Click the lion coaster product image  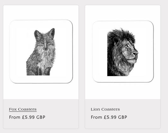click(123, 52)
